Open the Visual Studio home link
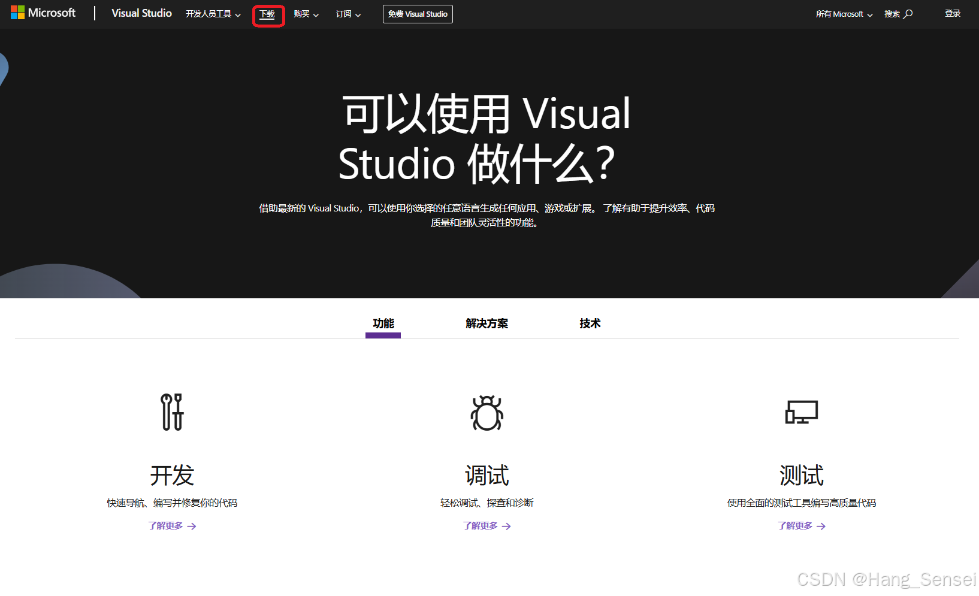979x596 pixels. 141,13
